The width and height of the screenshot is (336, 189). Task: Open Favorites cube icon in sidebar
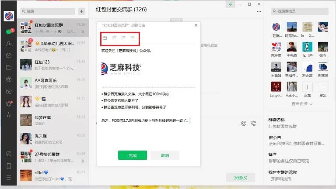tap(9, 55)
